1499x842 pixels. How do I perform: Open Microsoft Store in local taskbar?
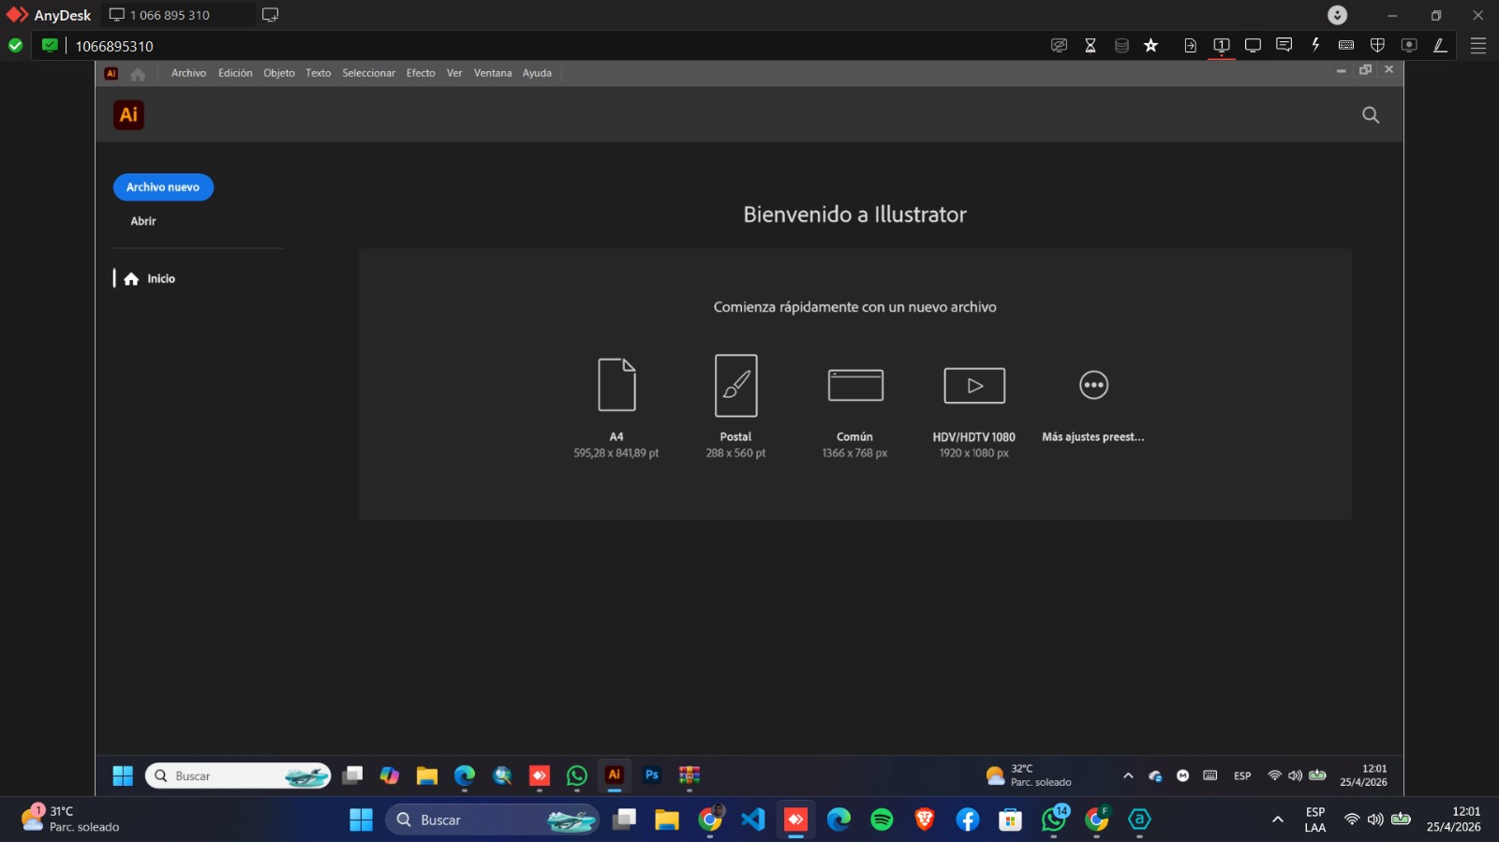(1010, 820)
